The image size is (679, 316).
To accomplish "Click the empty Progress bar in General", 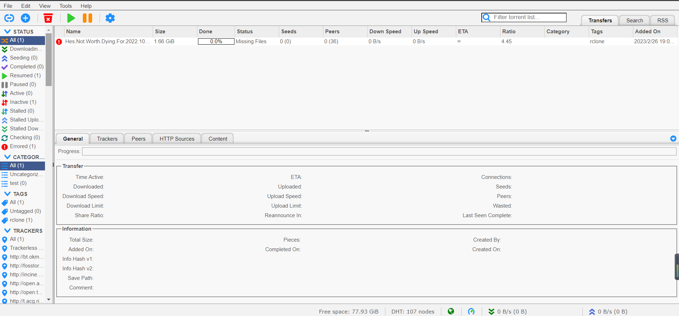I will 379,151.
